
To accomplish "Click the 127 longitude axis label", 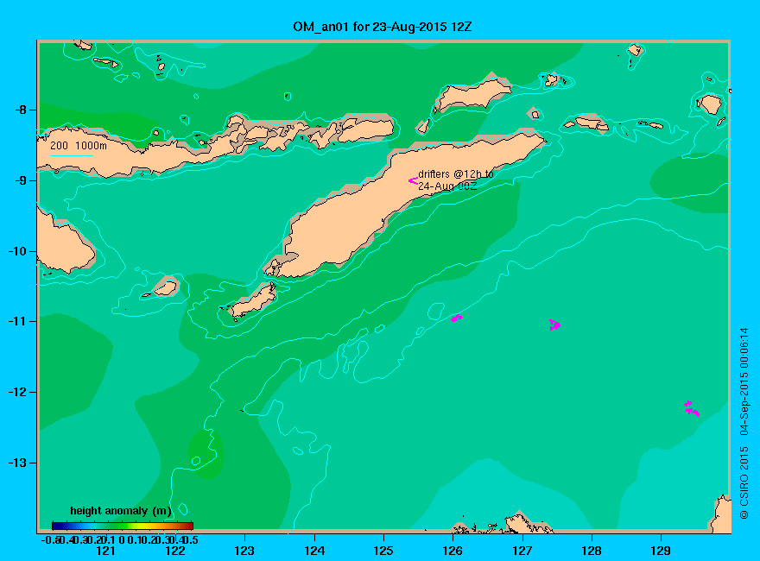I will point(522,551).
